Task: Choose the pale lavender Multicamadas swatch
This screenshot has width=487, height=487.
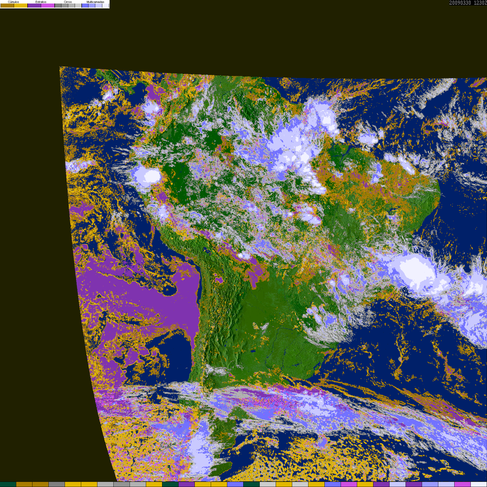Action: 98,5
